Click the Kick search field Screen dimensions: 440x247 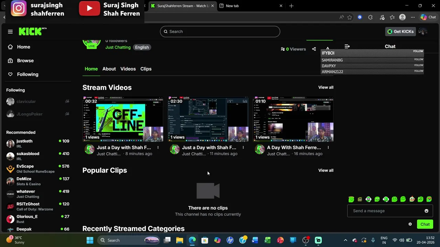pos(220,32)
